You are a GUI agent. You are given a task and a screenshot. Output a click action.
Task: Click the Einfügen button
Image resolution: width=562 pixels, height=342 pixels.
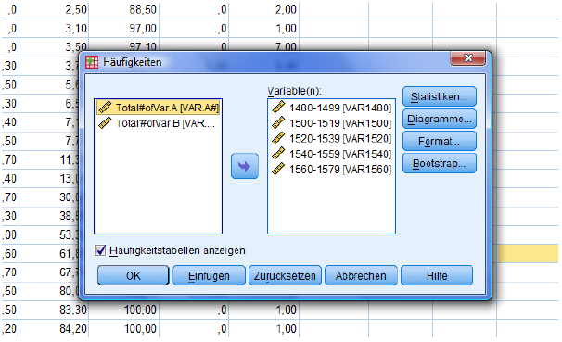(x=209, y=276)
